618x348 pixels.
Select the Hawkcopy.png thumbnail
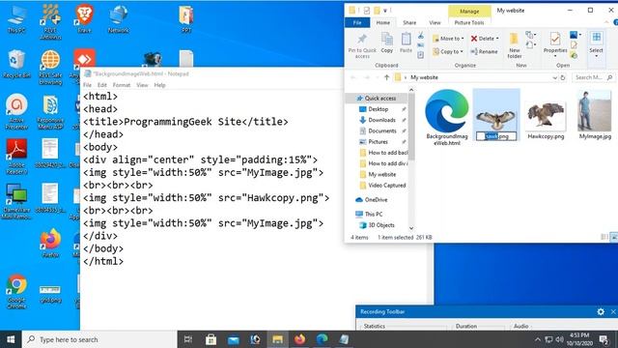tap(546, 115)
